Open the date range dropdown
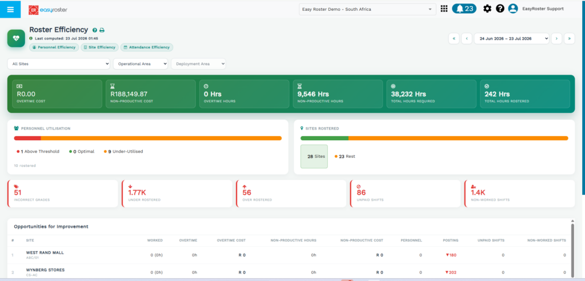585x281 pixels. [511, 38]
